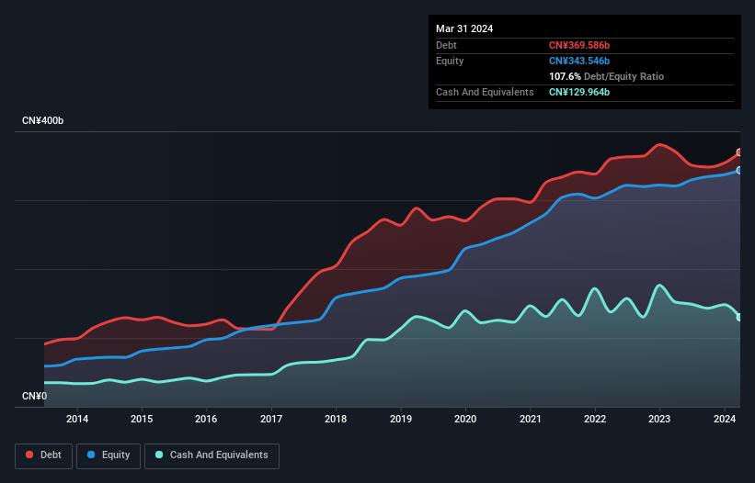
Task: Toggle the Cash And Equivalents legend button
Action: tap(212, 455)
